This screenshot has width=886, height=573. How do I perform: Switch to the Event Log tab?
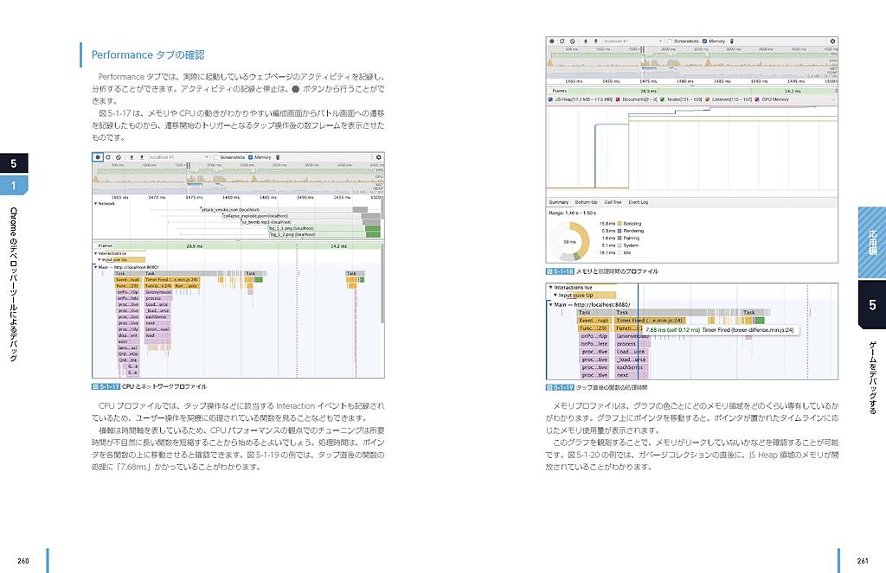[x=639, y=202]
